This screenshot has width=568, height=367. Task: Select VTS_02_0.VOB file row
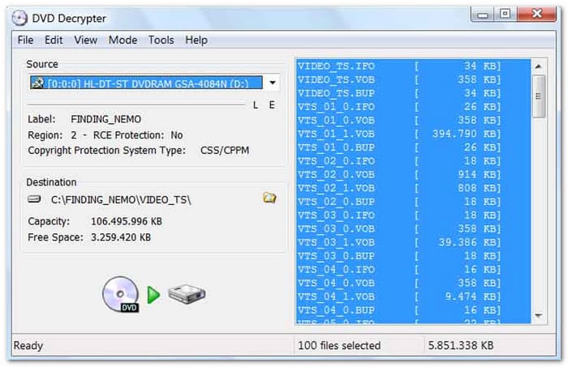click(x=413, y=175)
